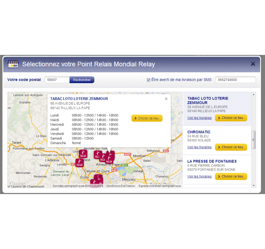The width and height of the screenshot is (265, 249).
Task: Click the relay list scrollbar thumb
Action: tap(254, 140)
